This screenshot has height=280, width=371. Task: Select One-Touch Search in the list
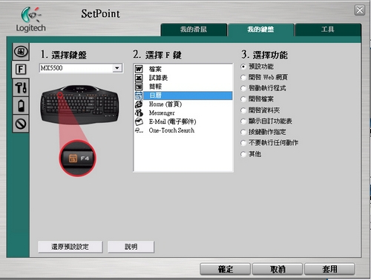[x=171, y=130]
